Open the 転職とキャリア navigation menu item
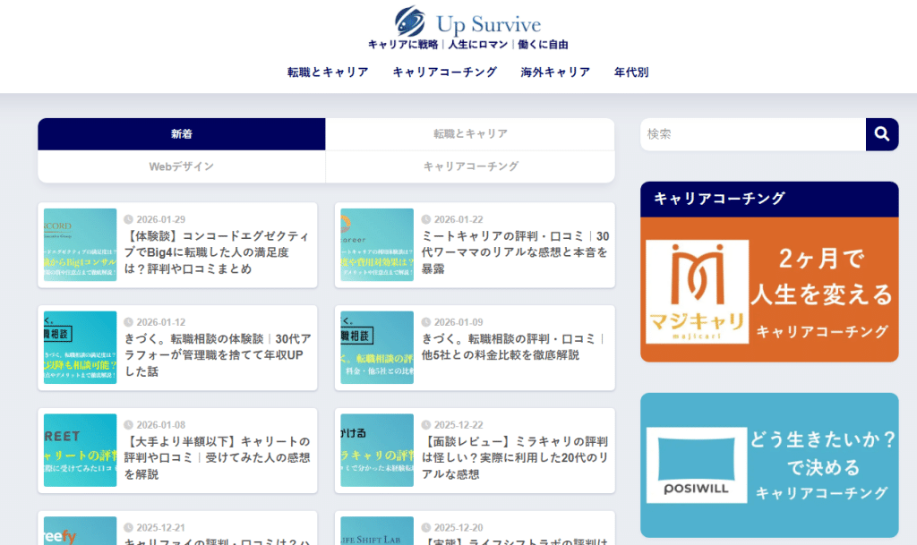 click(x=328, y=72)
